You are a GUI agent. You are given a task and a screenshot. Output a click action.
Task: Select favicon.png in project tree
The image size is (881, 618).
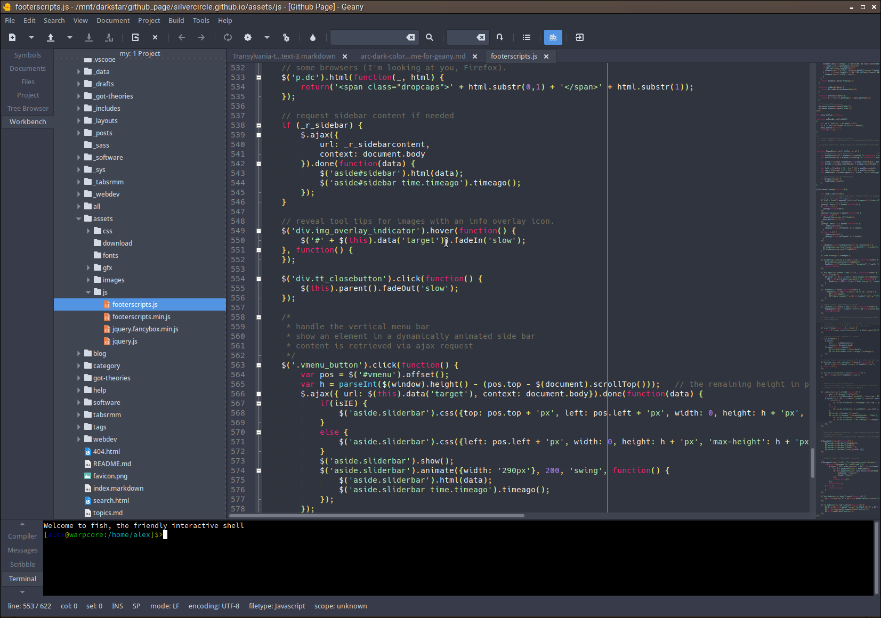(110, 476)
